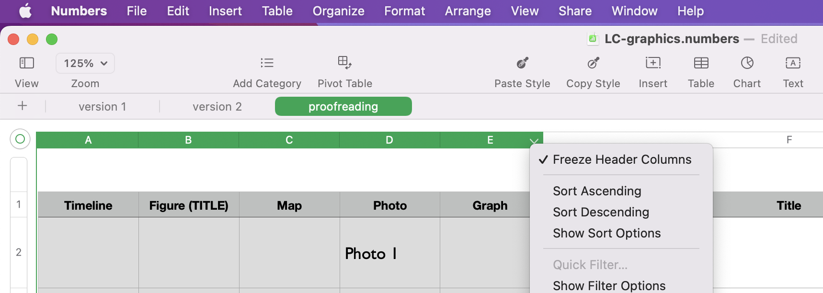823x293 pixels.
Task: Click the Photo 1 cell
Action: point(389,253)
